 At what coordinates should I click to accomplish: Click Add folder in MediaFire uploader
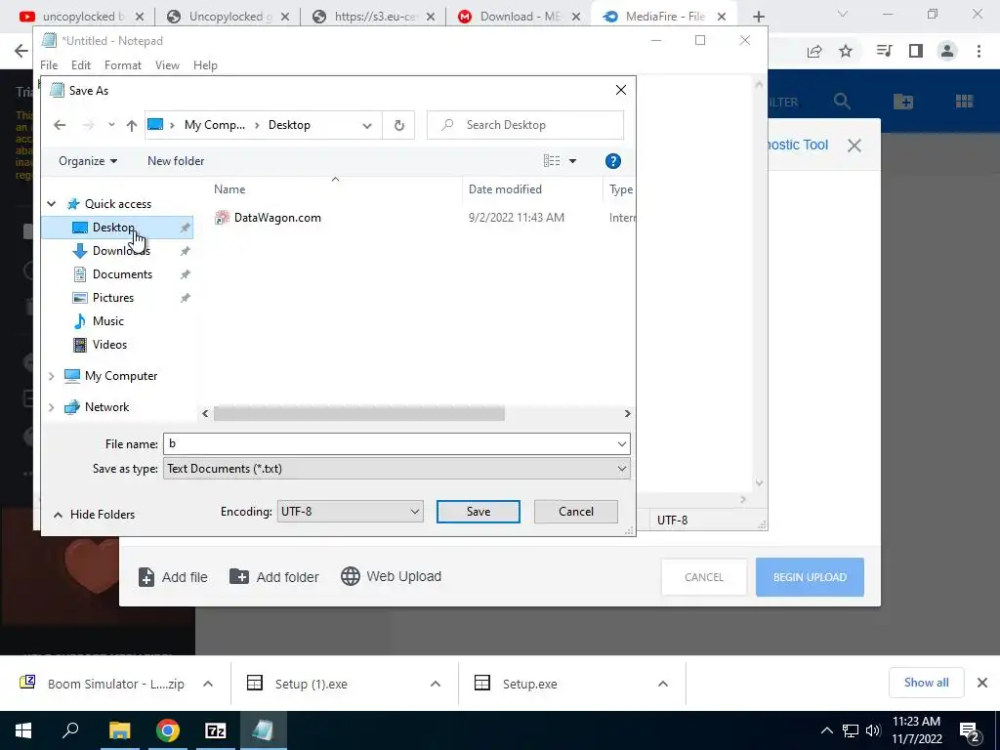(x=274, y=577)
